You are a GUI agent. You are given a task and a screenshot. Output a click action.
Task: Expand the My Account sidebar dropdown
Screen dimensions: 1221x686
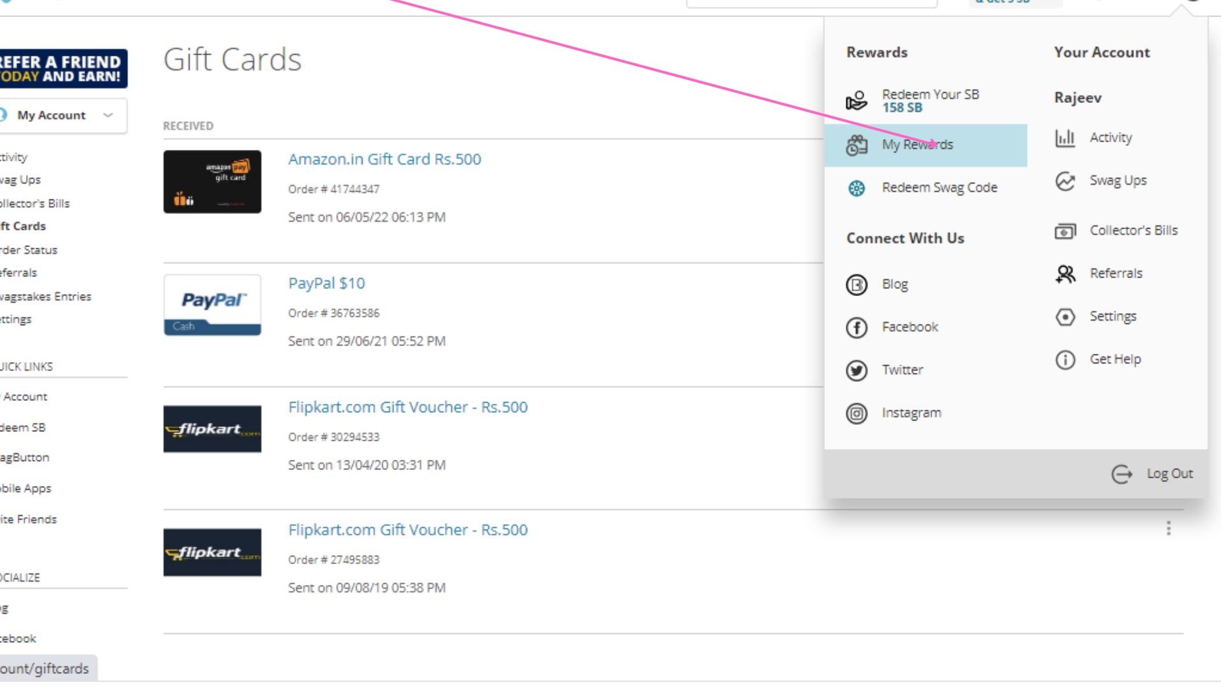pyautogui.click(x=62, y=116)
